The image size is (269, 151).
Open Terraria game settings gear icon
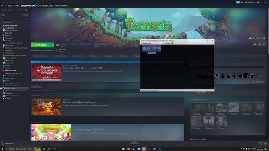(255, 44)
